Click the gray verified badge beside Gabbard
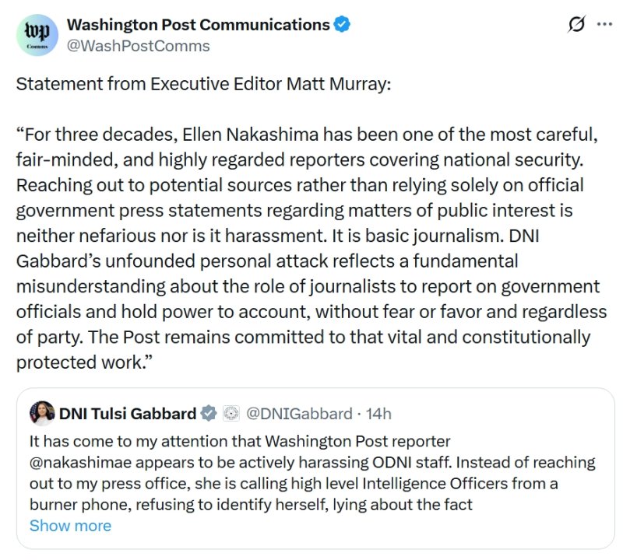 click(x=209, y=413)
